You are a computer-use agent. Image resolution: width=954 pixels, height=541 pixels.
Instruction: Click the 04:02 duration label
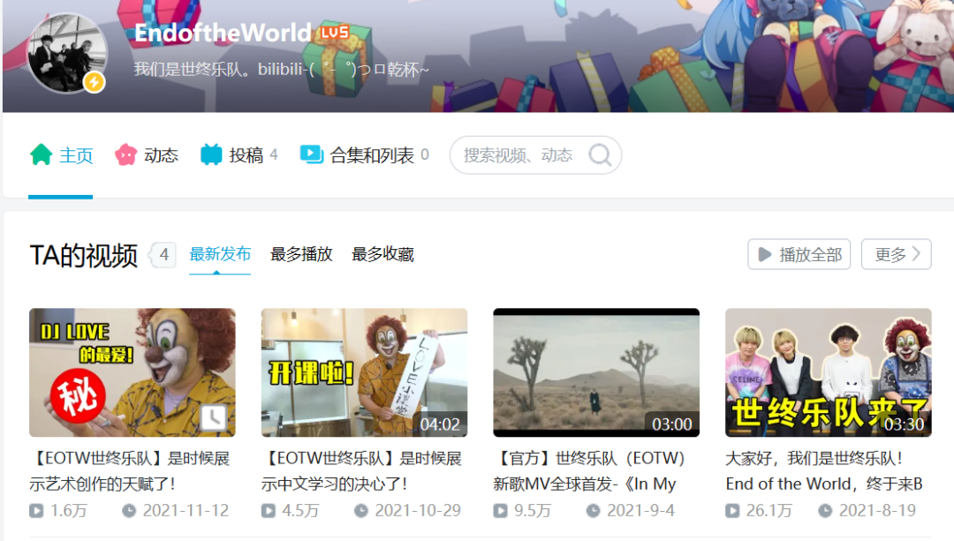click(440, 424)
